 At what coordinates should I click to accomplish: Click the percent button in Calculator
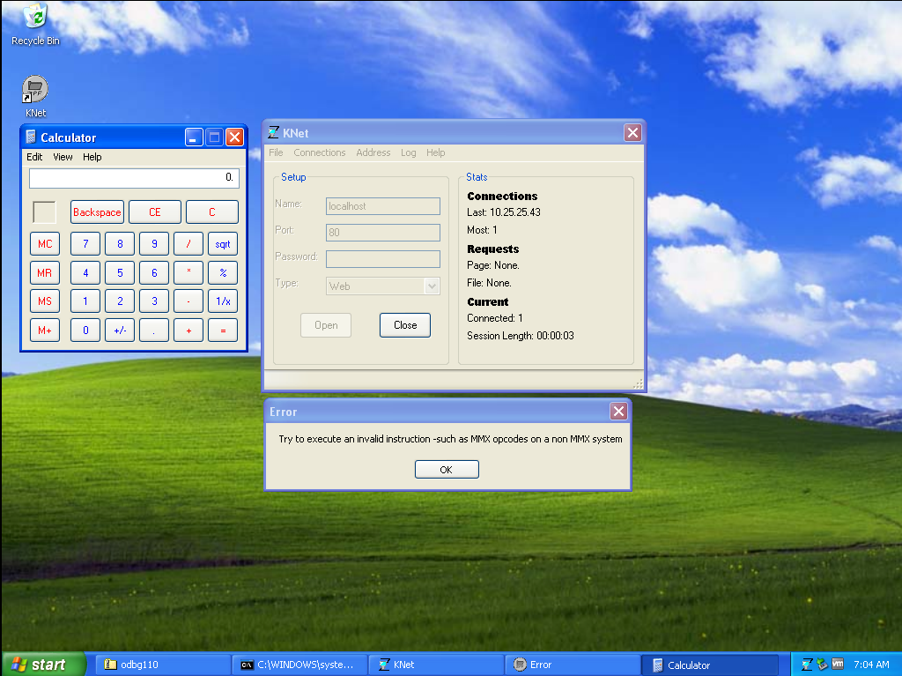click(223, 273)
